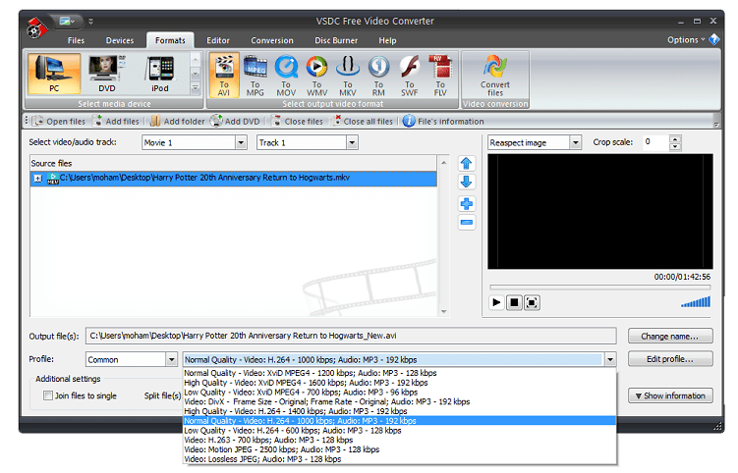This screenshot has width=738, height=473.
Task: Click the VSDC application logo icon
Action: click(x=36, y=27)
